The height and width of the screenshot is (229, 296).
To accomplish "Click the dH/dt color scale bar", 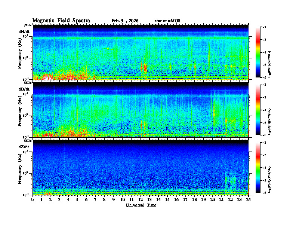I will coord(258,52).
